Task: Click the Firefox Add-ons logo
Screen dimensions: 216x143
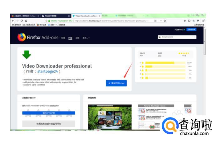Action: point(38,37)
